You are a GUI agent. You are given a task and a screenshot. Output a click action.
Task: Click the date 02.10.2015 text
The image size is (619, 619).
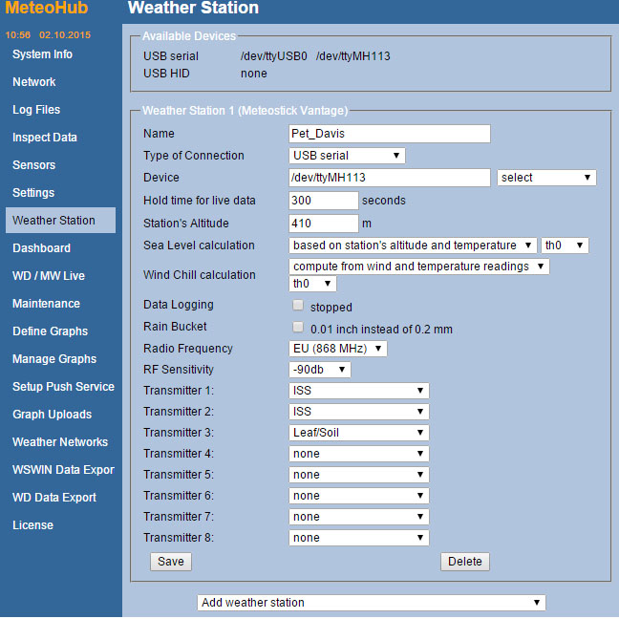tap(65, 34)
